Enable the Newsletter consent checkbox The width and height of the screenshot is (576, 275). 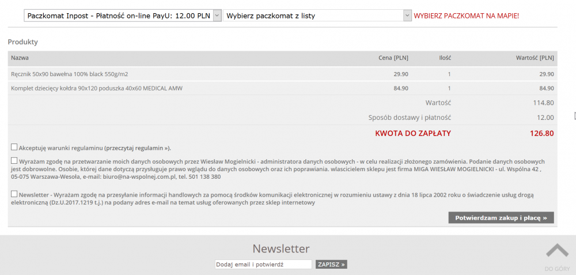tap(14, 194)
